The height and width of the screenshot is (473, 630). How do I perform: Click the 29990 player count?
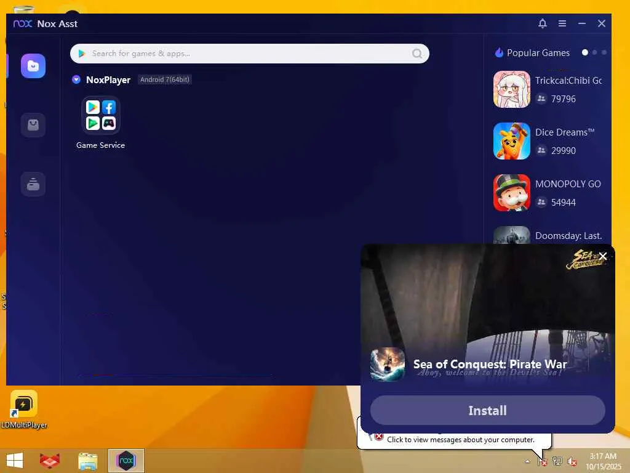pyautogui.click(x=564, y=151)
